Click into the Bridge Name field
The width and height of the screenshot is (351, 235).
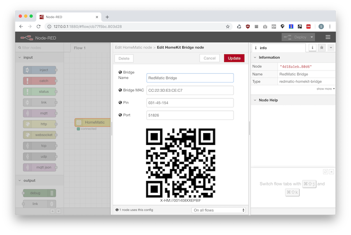point(190,78)
